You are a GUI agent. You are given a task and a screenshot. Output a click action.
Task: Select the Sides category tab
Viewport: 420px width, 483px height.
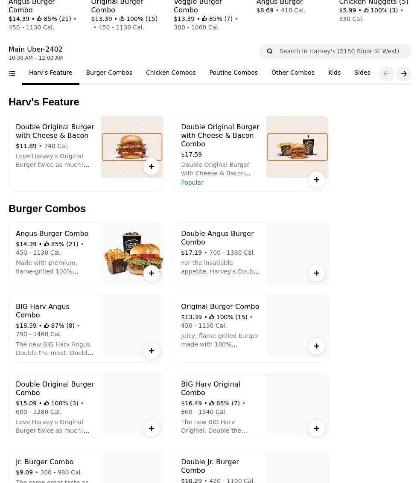(362, 73)
